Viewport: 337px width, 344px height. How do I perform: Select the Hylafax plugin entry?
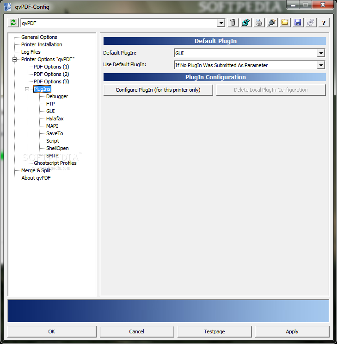pos(55,119)
